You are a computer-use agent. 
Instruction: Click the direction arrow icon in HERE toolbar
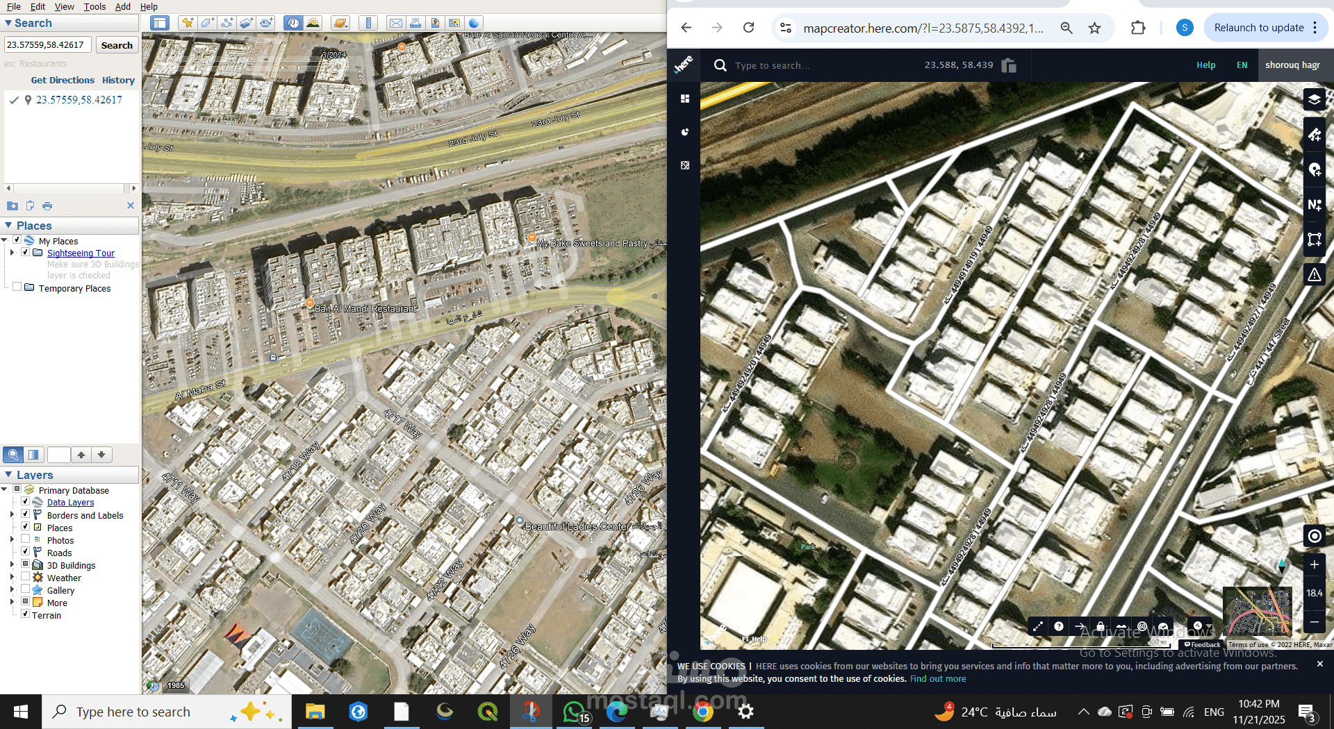coord(1079,626)
